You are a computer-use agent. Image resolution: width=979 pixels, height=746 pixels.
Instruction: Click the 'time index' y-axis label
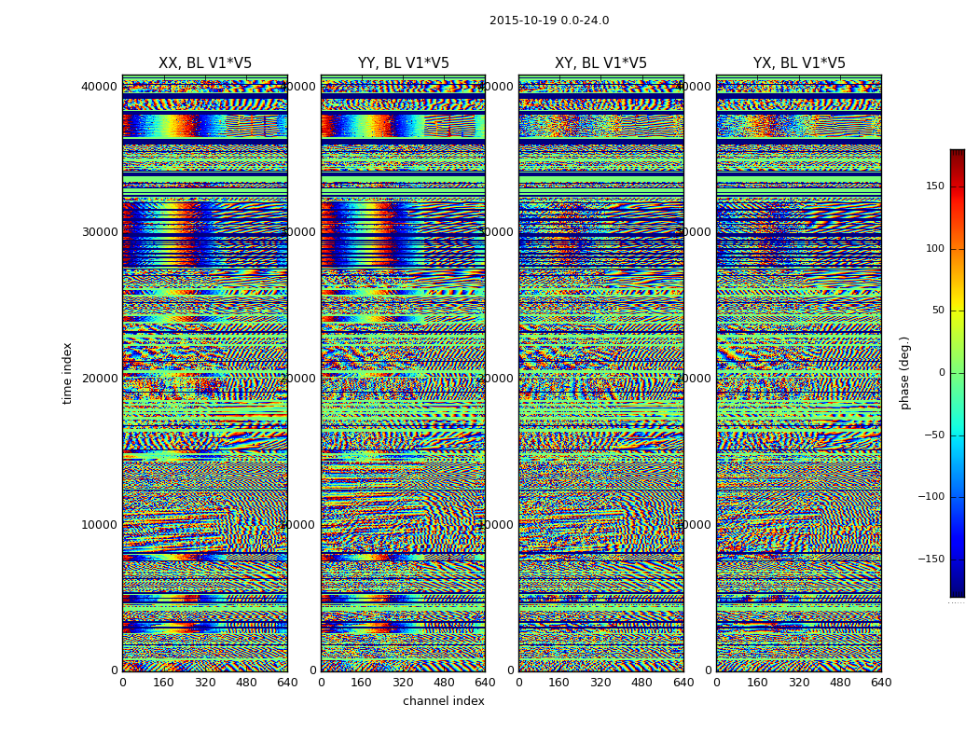pos(67,373)
